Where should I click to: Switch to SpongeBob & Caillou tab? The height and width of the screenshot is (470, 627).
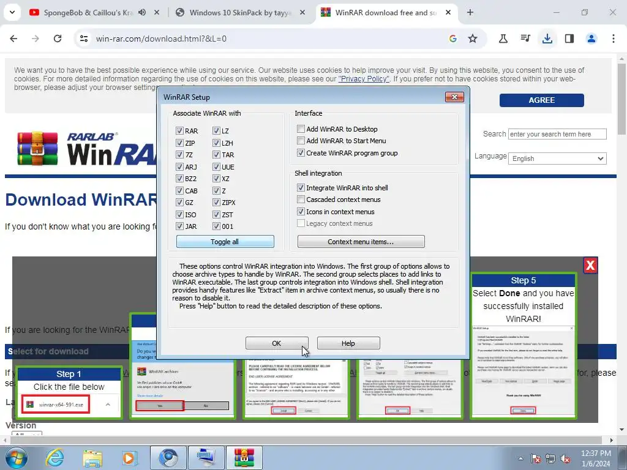tap(88, 12)
